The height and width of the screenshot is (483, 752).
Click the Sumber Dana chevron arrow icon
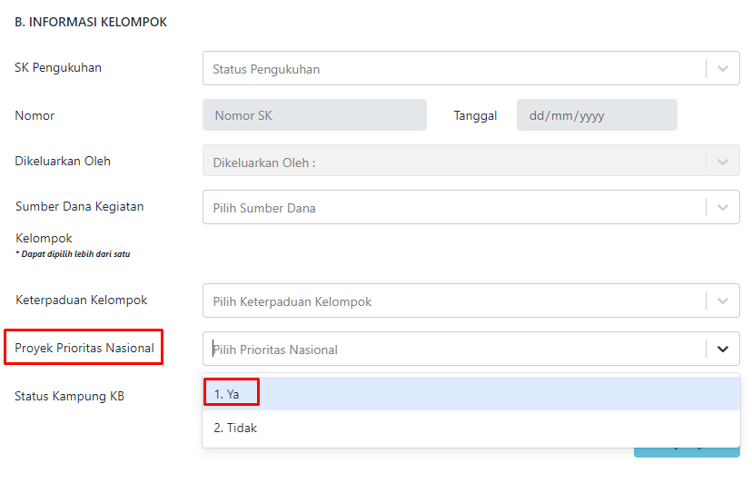723,208
